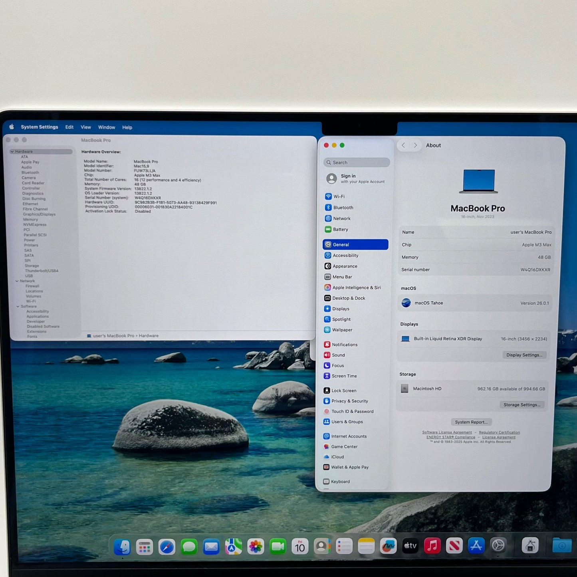Image resolution: width=577 pixels, height=577 pixels.
Task: Open the Window menu
Action: 107,127
